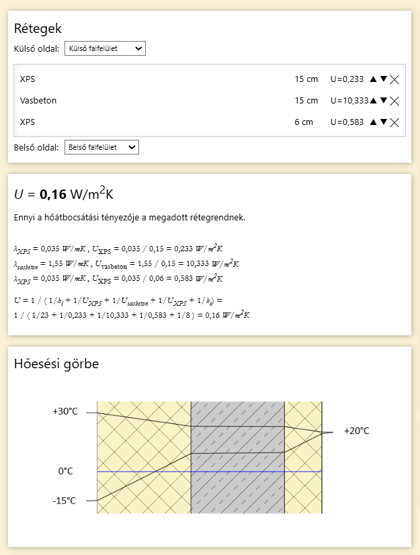420x555 pixels.
Task: Move the Vasbeton layer up
Action: pos(373,101)
